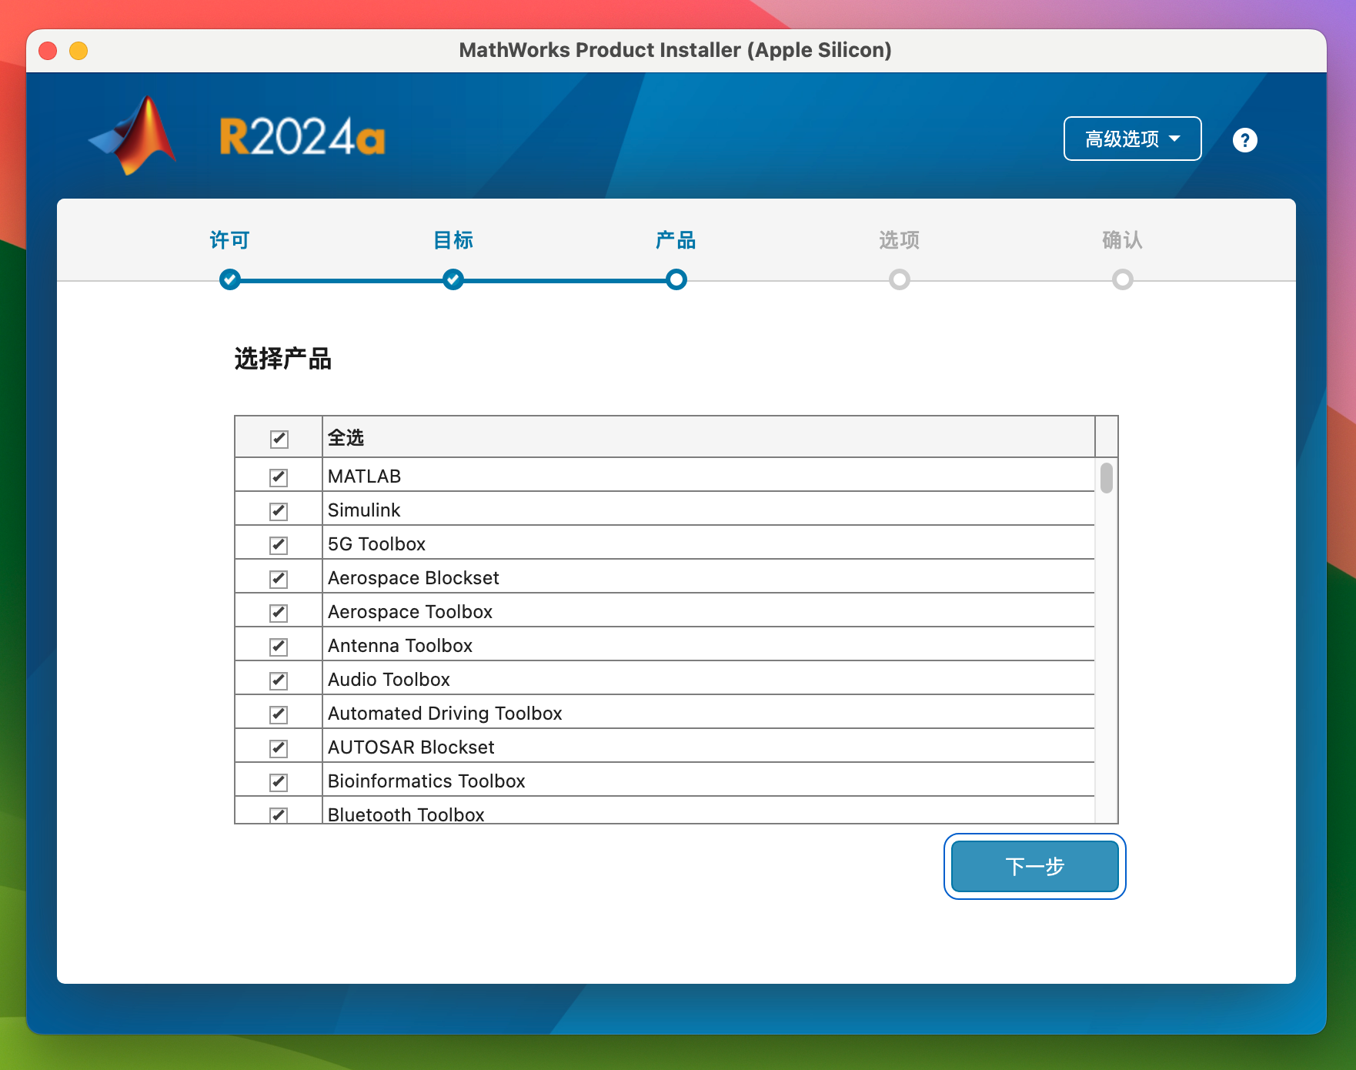Viewport: 1356px width, 1070px height.
Task: Click the 5G Toolbox row text
Action: pos(376,544)
